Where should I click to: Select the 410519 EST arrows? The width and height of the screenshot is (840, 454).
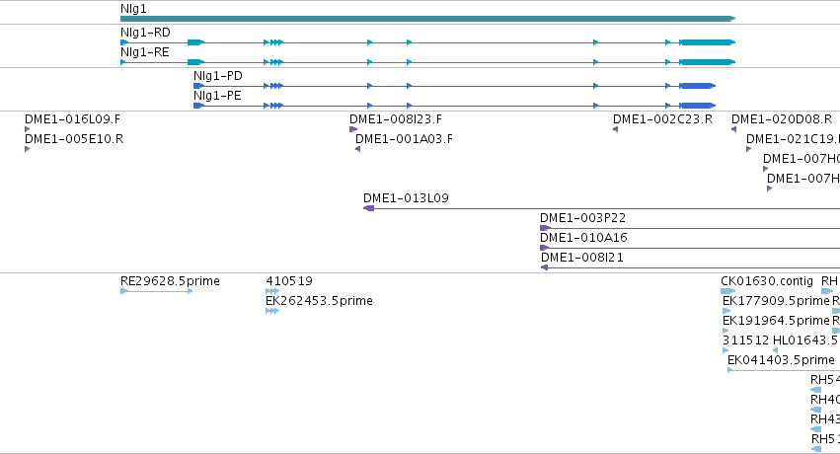point(272,291)
